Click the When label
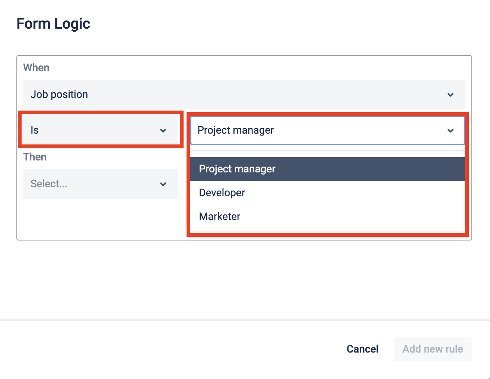490x379 pixels. [36, 68]
